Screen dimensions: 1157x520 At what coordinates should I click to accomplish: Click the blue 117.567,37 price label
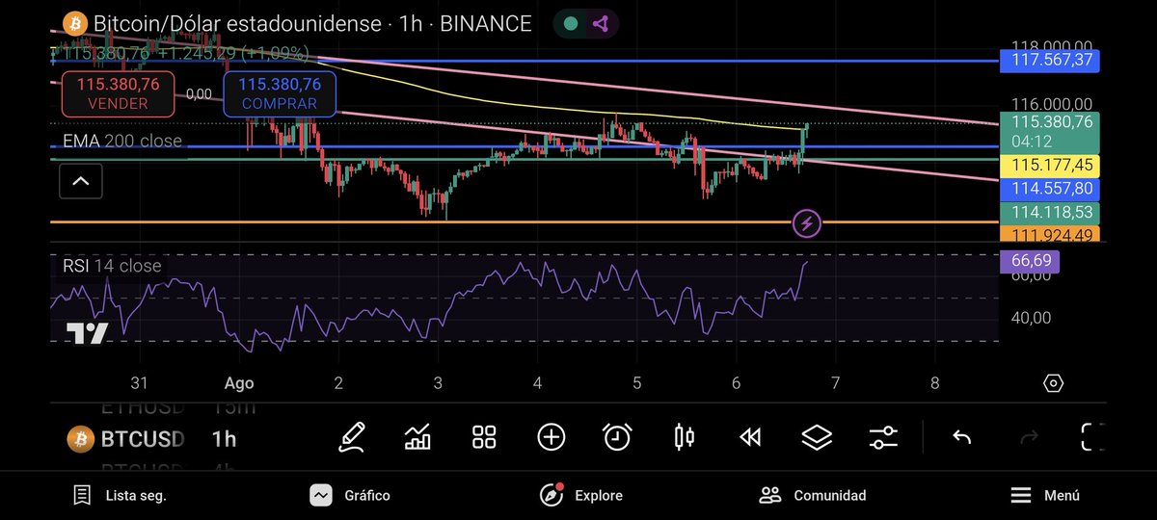tap(1049, 60)
